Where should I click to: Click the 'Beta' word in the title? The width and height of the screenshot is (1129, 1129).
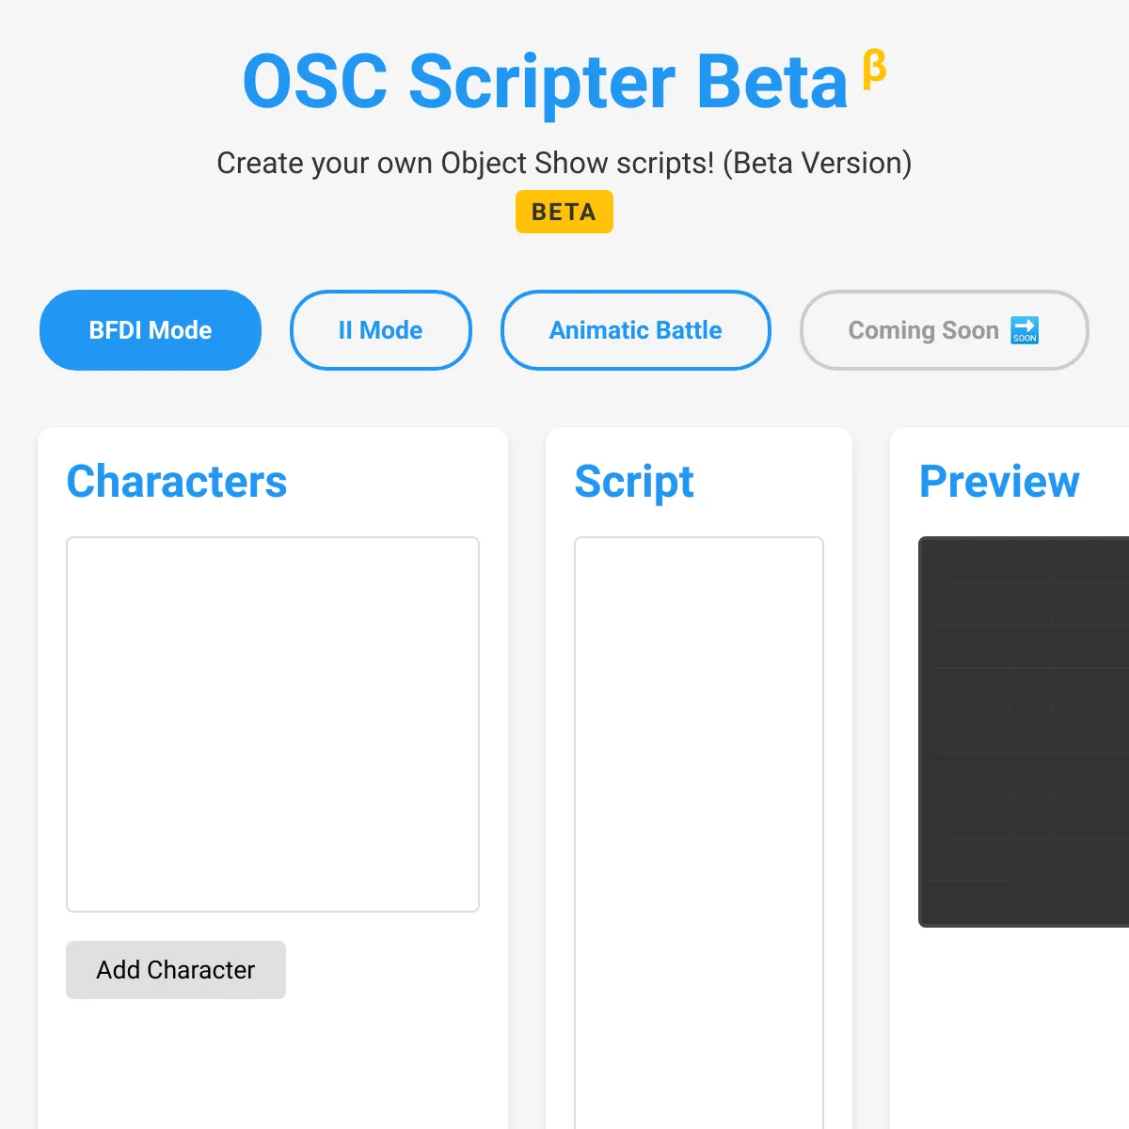click(x=772, y=82)
